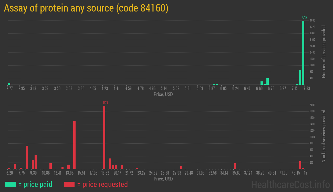Select the red bar near price 27.93
Screen dimensions: 333x192
(181, 167)
